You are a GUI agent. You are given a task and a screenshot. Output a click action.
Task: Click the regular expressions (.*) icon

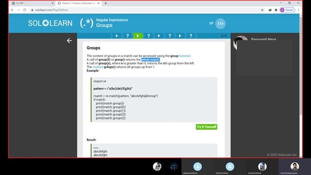click(x=86, y=23)
